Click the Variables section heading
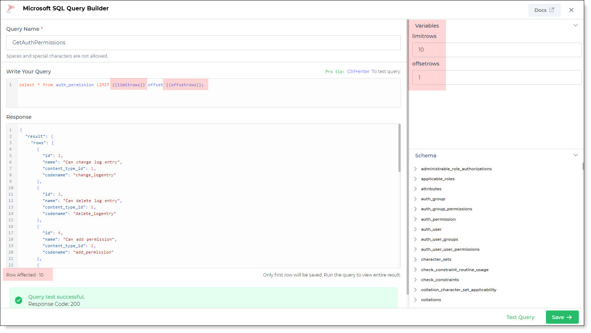The width and height of the screenshot is (591, 333). pyautogui.click(x=427, y=26)
